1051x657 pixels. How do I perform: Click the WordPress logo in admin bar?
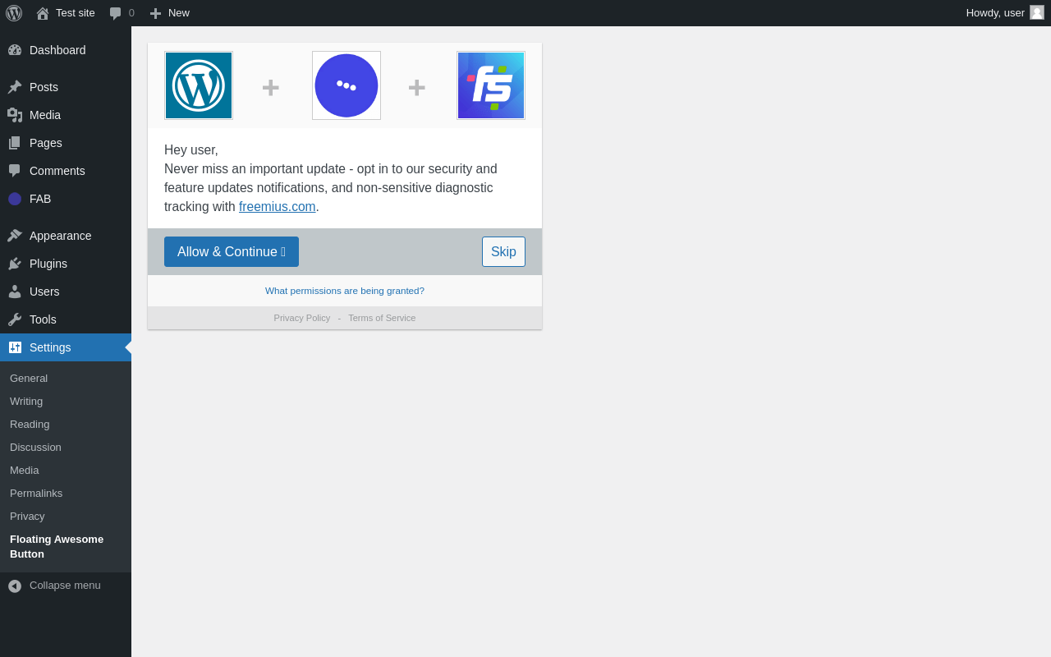coord(14,13)
